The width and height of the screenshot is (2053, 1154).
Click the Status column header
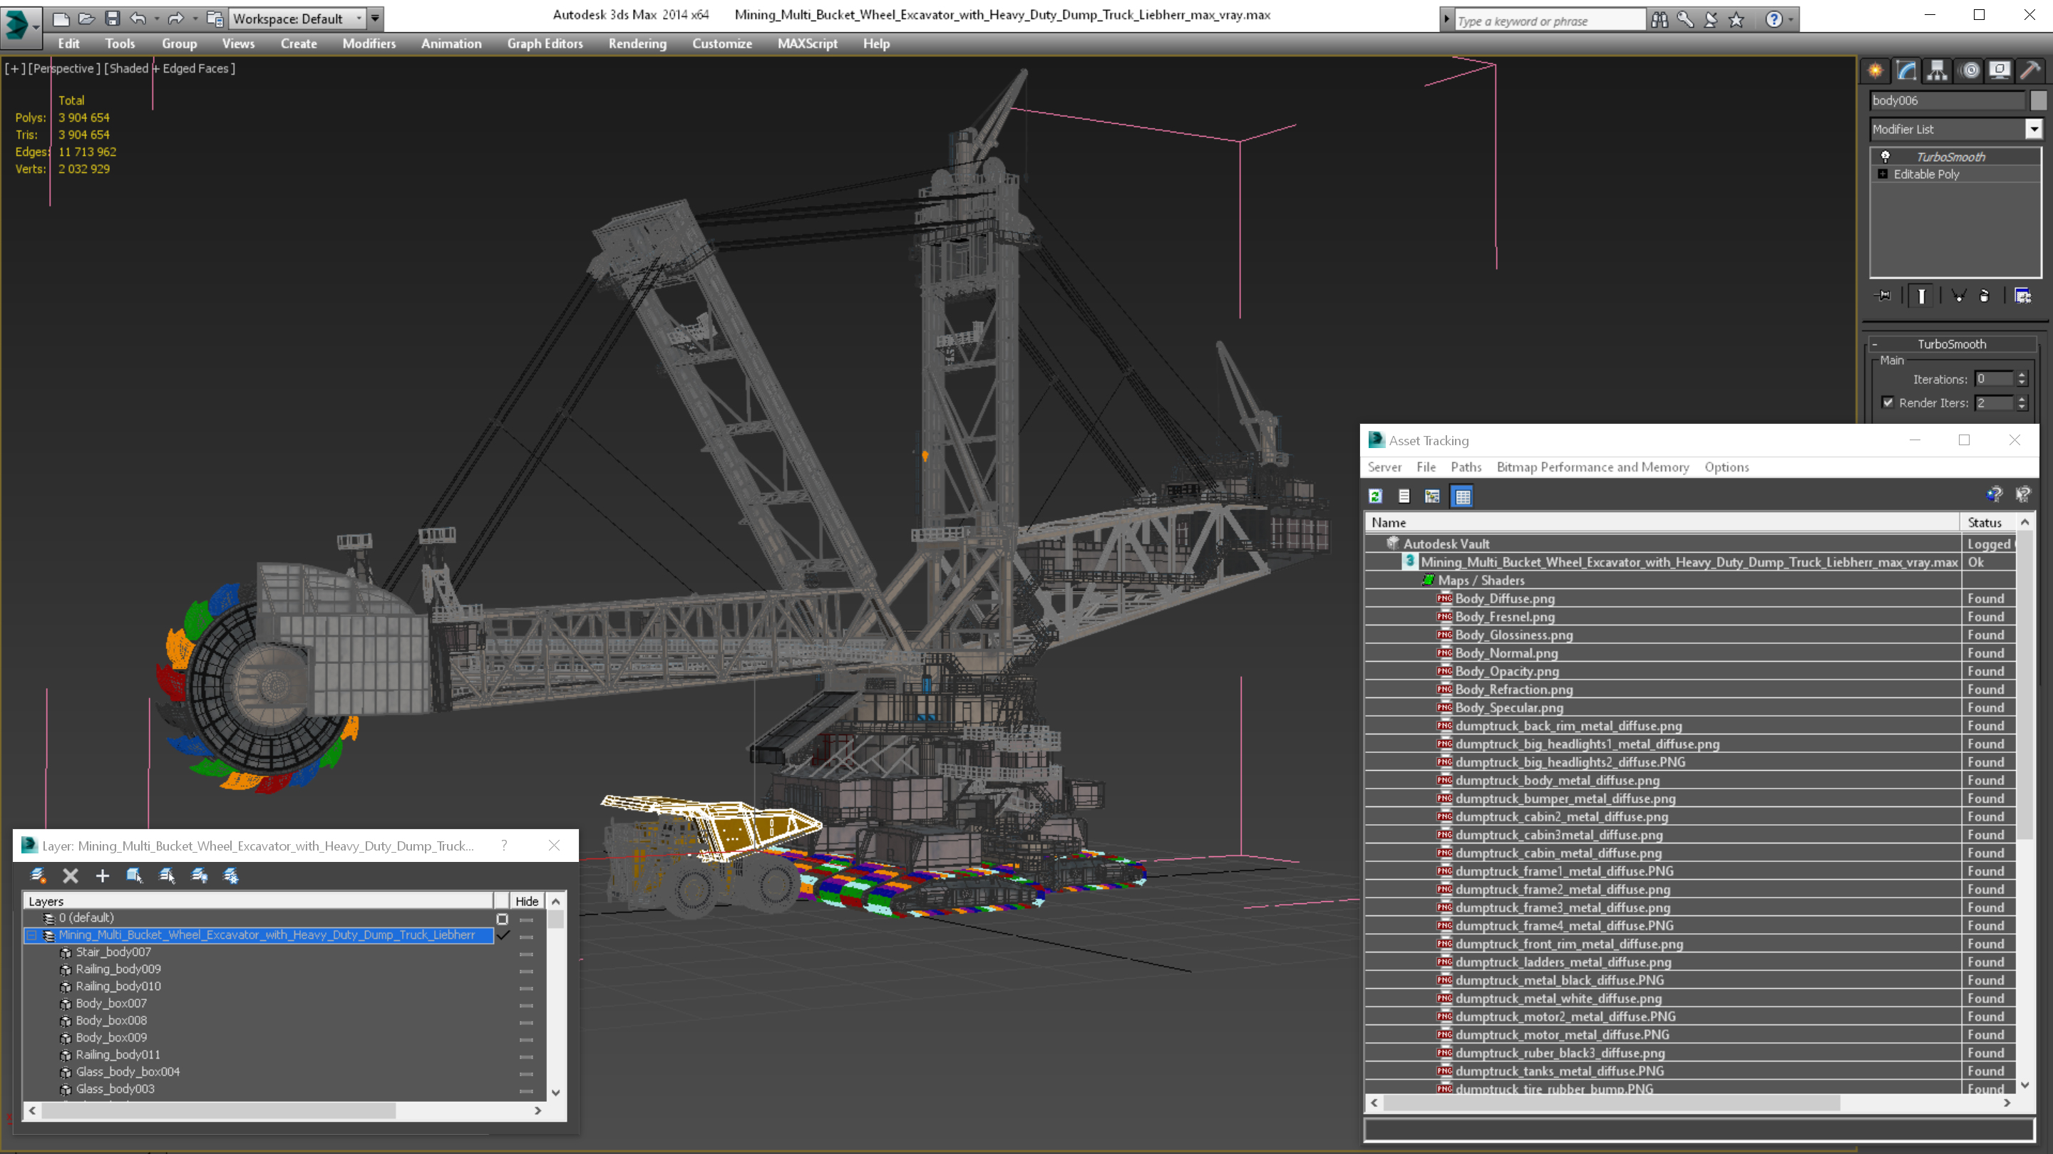tap(1985, 522)
